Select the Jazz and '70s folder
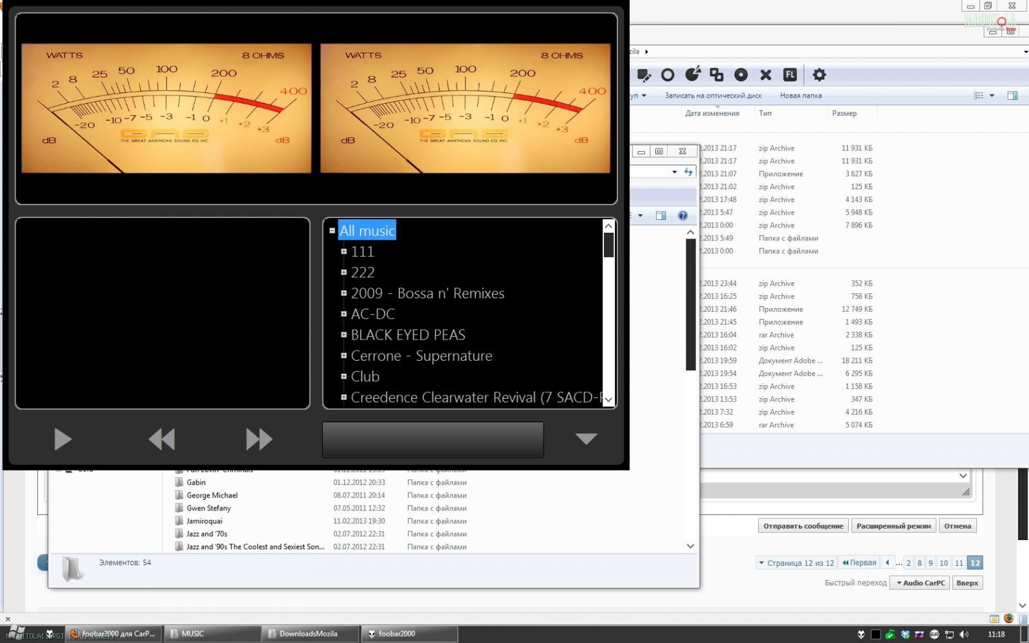The image size is (1029, 643). [206, 534]
